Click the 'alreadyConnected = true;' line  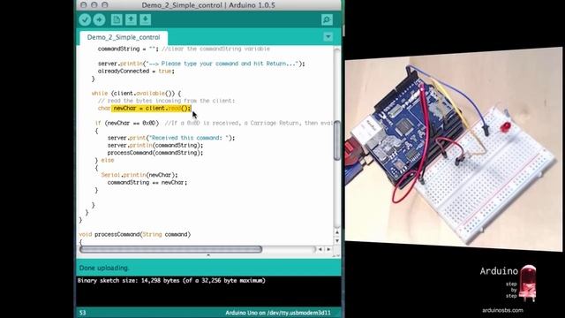pos(136,71)
